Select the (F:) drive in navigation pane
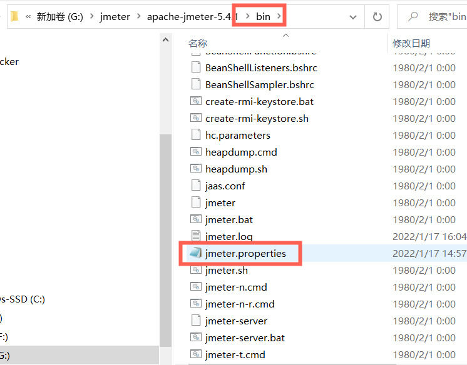 [x=4, y=337]
